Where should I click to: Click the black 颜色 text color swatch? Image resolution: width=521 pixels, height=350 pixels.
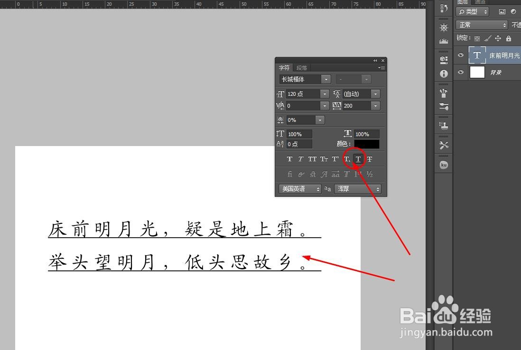tap(366, 144)
